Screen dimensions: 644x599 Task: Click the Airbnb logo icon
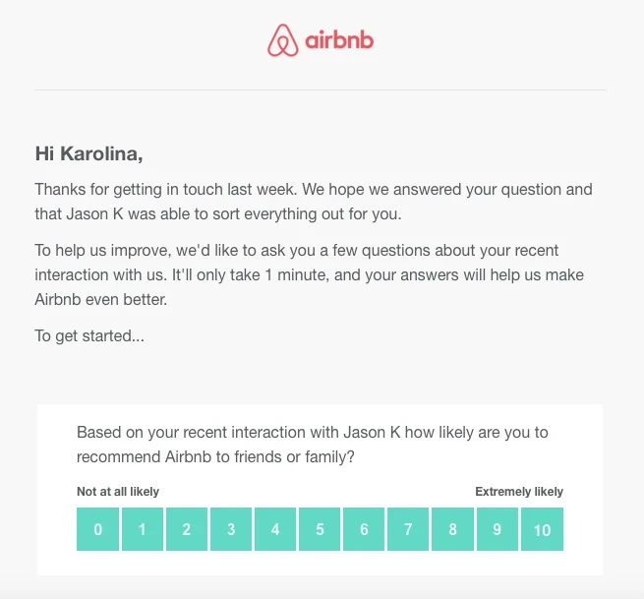coord(282,40)
